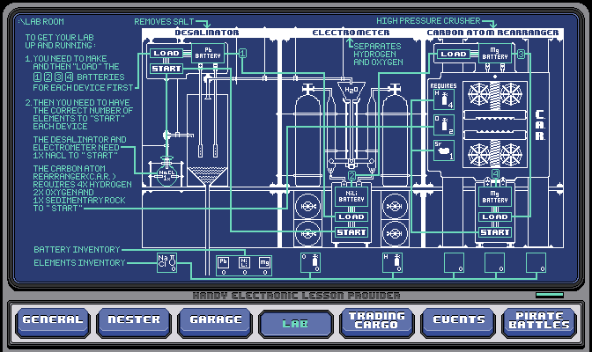Click the H2O funnel on the electrometer
This screenshot has width=592, height=352.
tap(351, 92)
